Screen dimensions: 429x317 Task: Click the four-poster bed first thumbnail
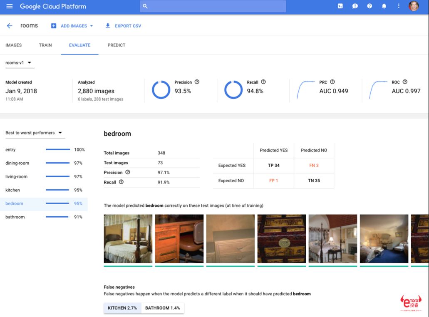coord(128,239)
